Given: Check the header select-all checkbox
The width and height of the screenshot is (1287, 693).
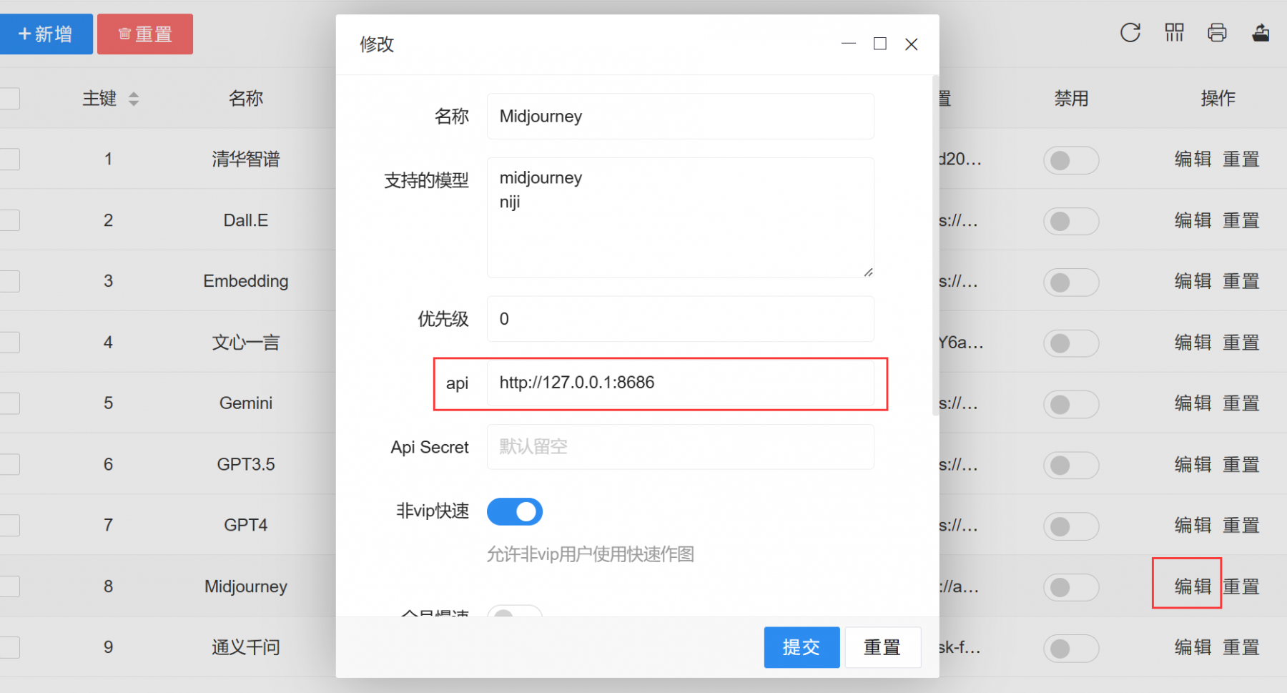Looking at the screenshot, I should click(9, 98).
